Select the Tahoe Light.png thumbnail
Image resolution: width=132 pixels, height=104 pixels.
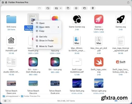(99, 83)
